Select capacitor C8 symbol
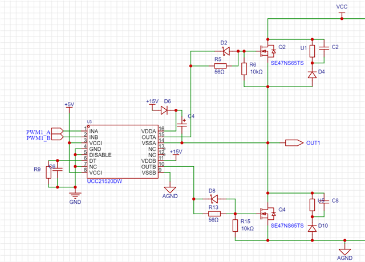Image resolution: width=365 pixels, height=262 pixels. pyautogui.click(x=324, y=202)
